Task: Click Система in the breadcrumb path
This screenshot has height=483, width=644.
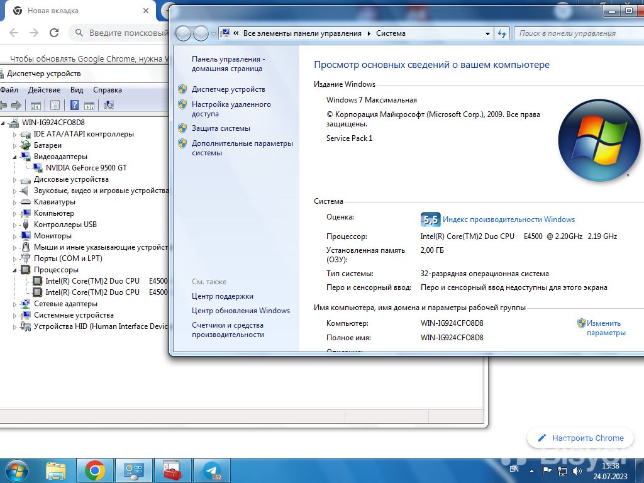Action: (391, 33)
